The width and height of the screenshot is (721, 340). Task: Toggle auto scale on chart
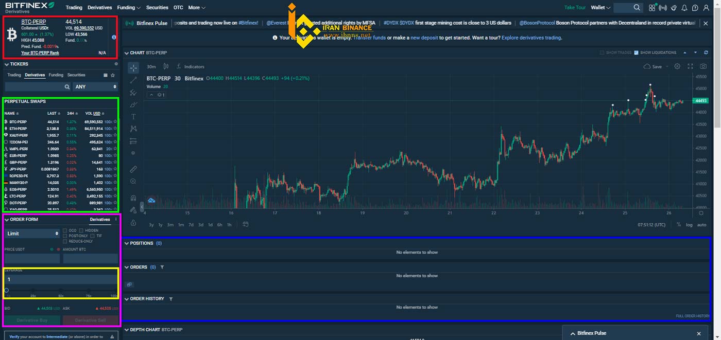point(701,225)
